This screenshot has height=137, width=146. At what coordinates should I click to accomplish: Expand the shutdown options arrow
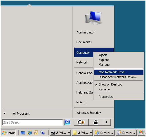click(107, 122)
